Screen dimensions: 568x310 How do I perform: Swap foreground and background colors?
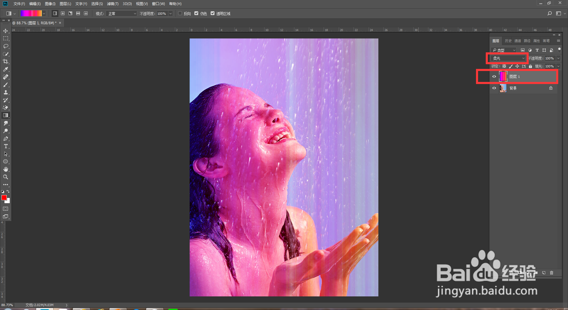(8, 191)
